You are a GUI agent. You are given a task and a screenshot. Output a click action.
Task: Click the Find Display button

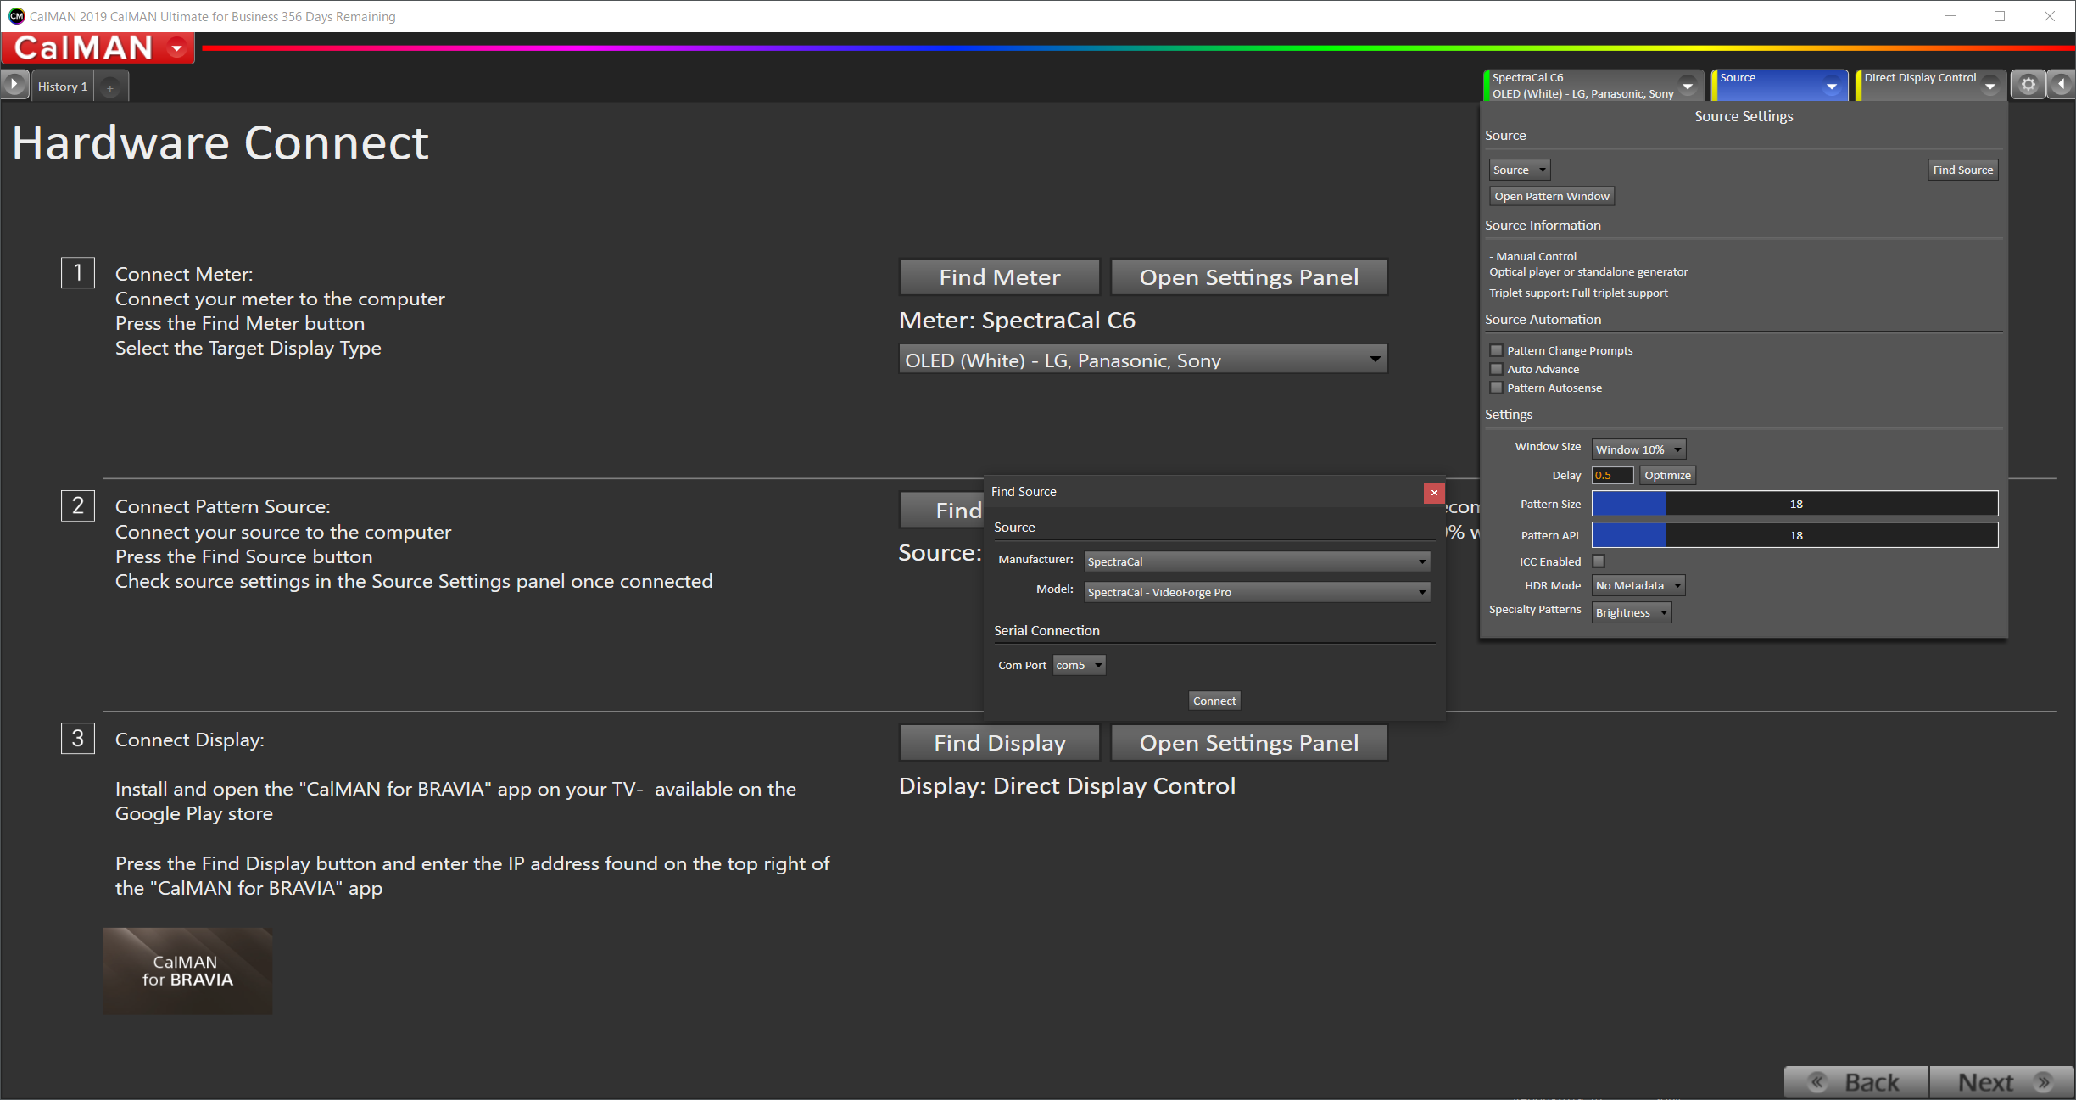click(x=999, y=743)
